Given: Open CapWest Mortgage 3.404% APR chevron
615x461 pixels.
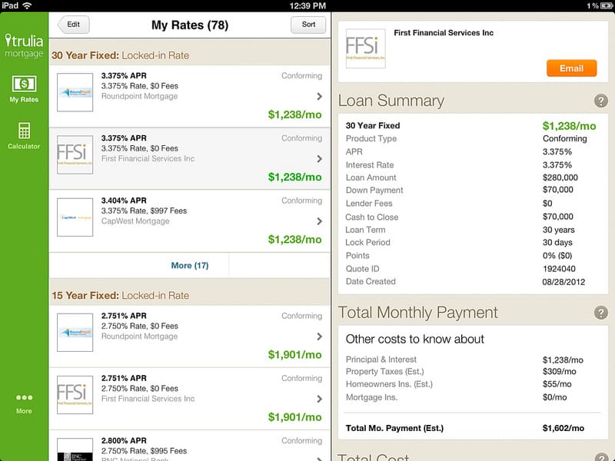Looking at the screenshot, I should click(x=319, y=221).
